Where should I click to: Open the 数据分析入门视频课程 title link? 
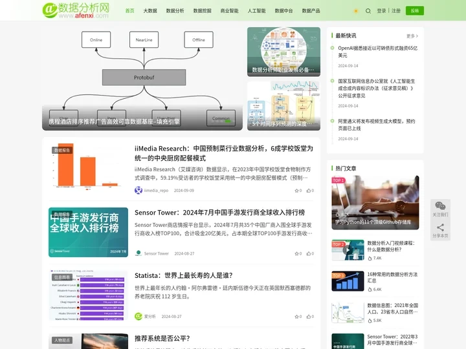[x=391, y=246]
